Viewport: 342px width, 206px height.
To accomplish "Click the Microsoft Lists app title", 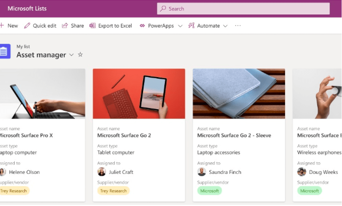I will [x=27, y=8].
